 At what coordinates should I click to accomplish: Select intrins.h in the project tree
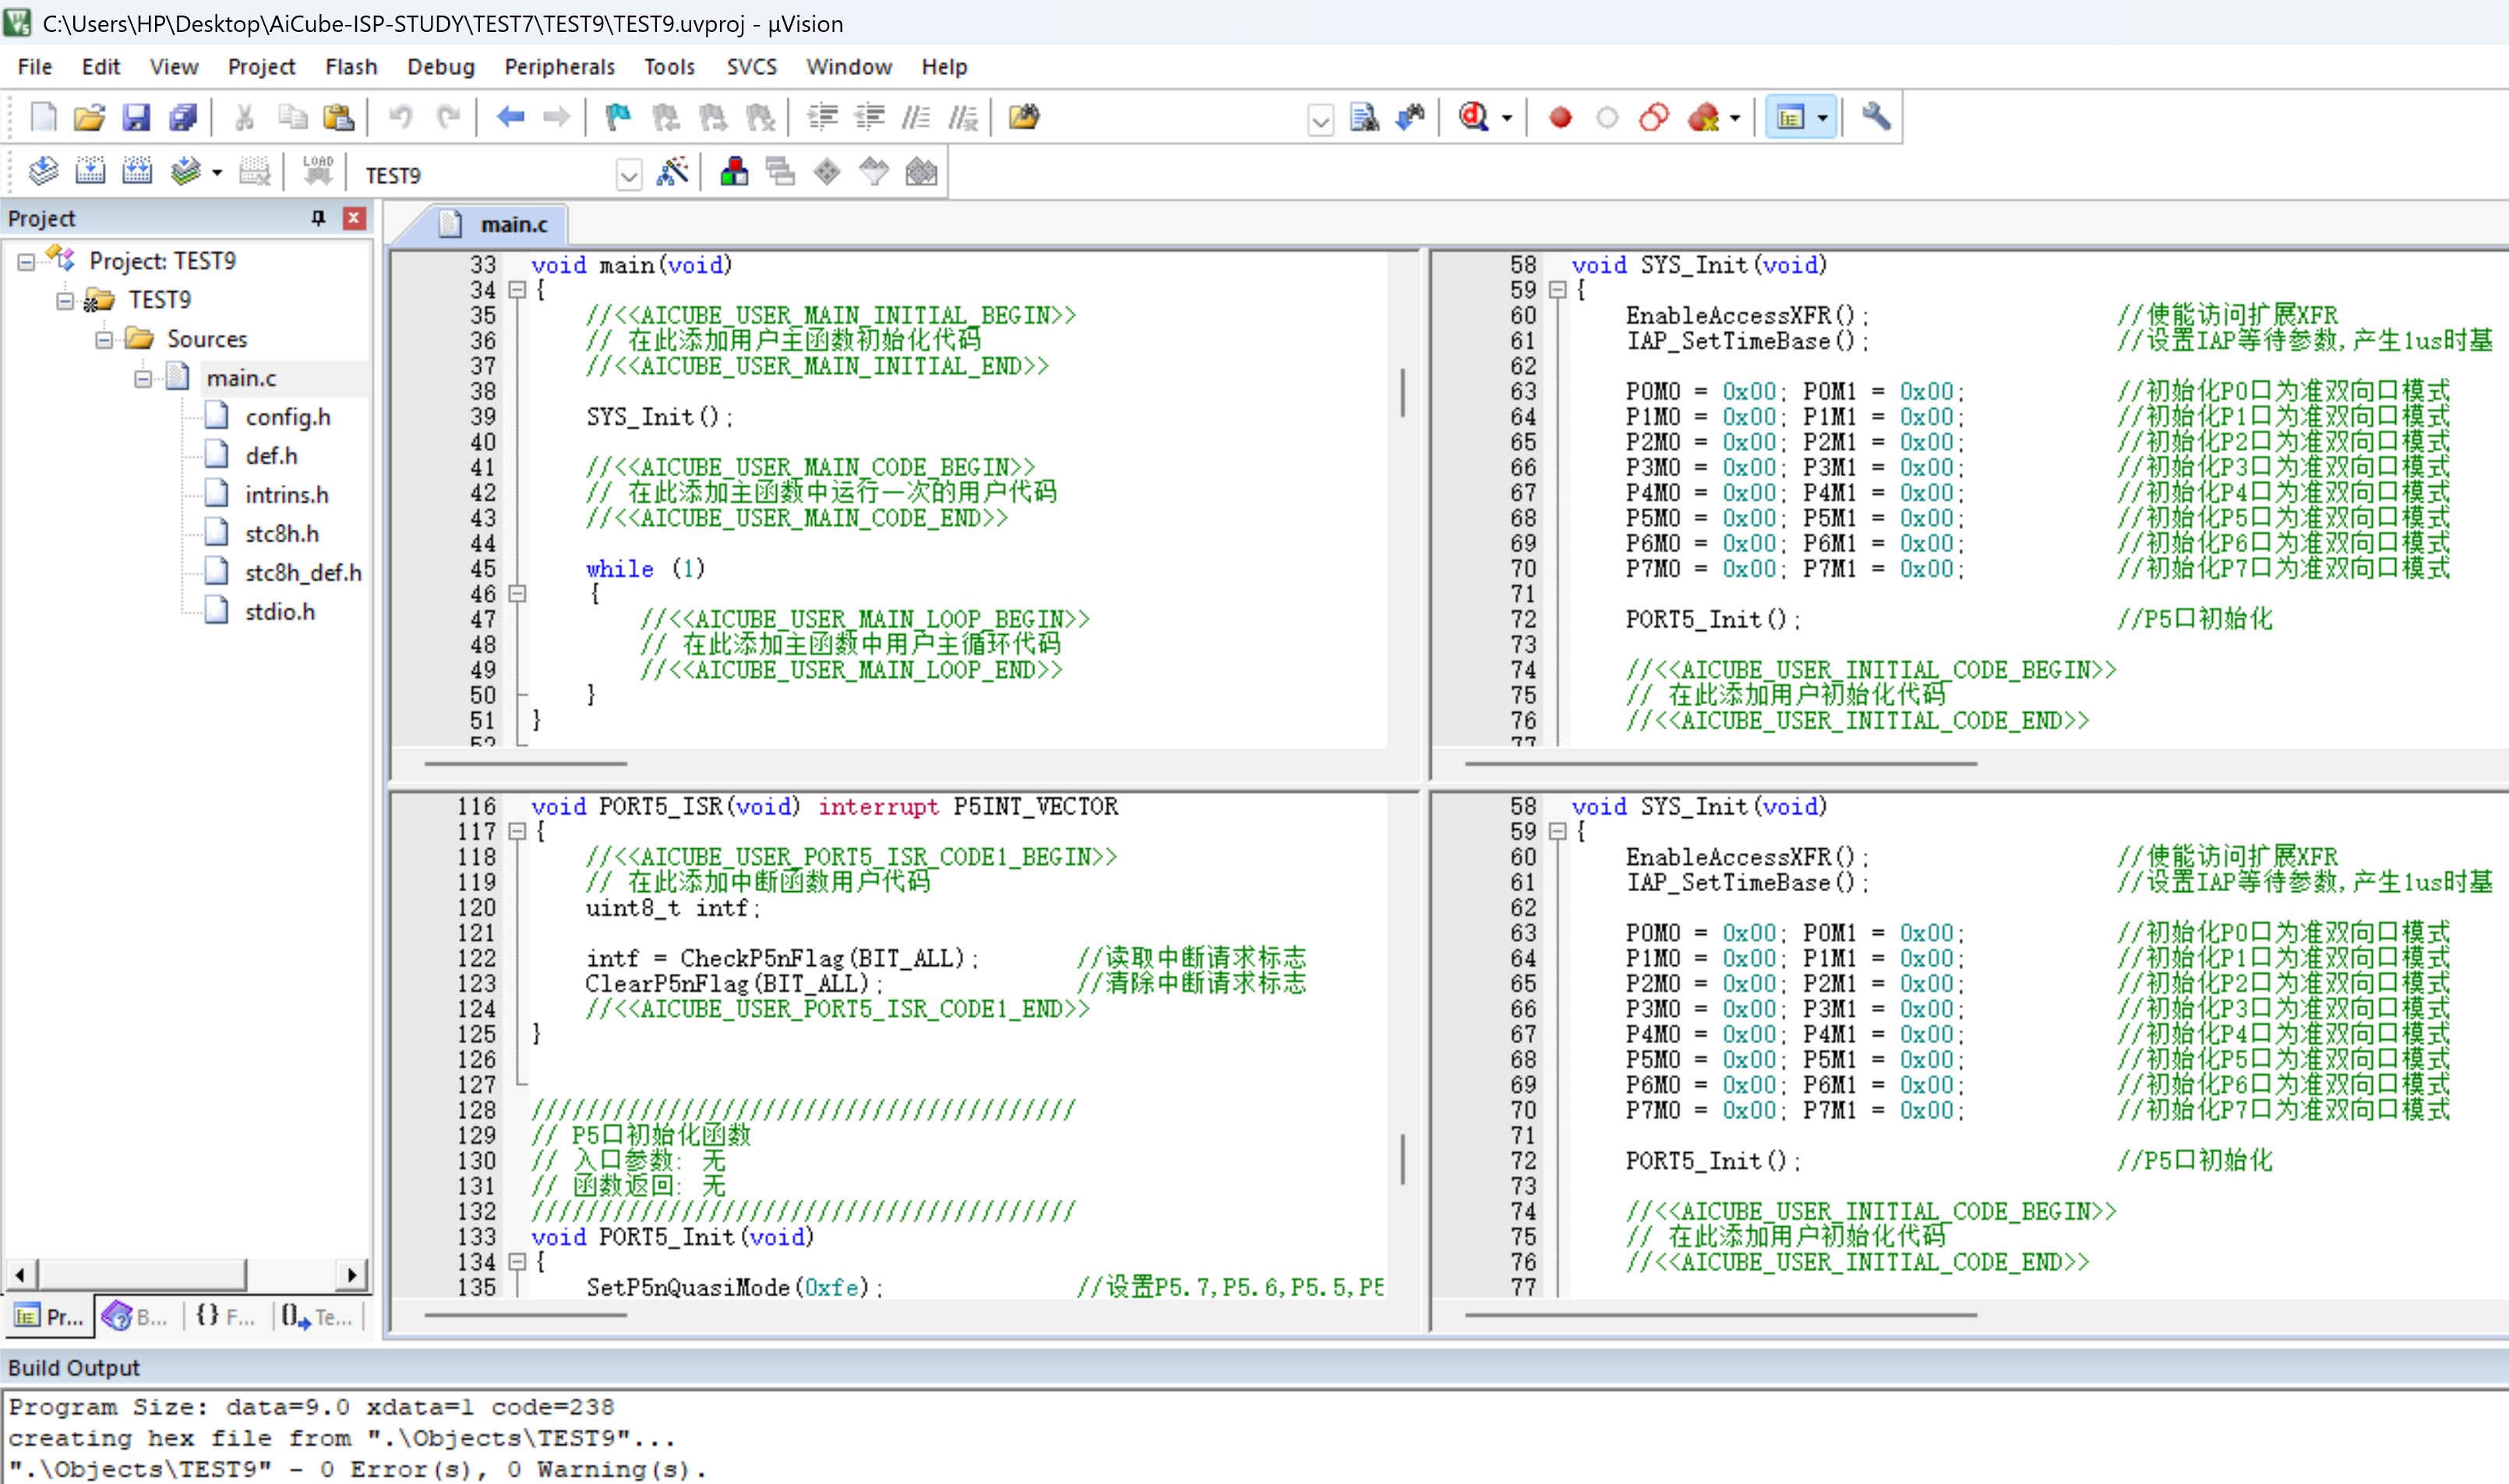[x=286, y=495]
